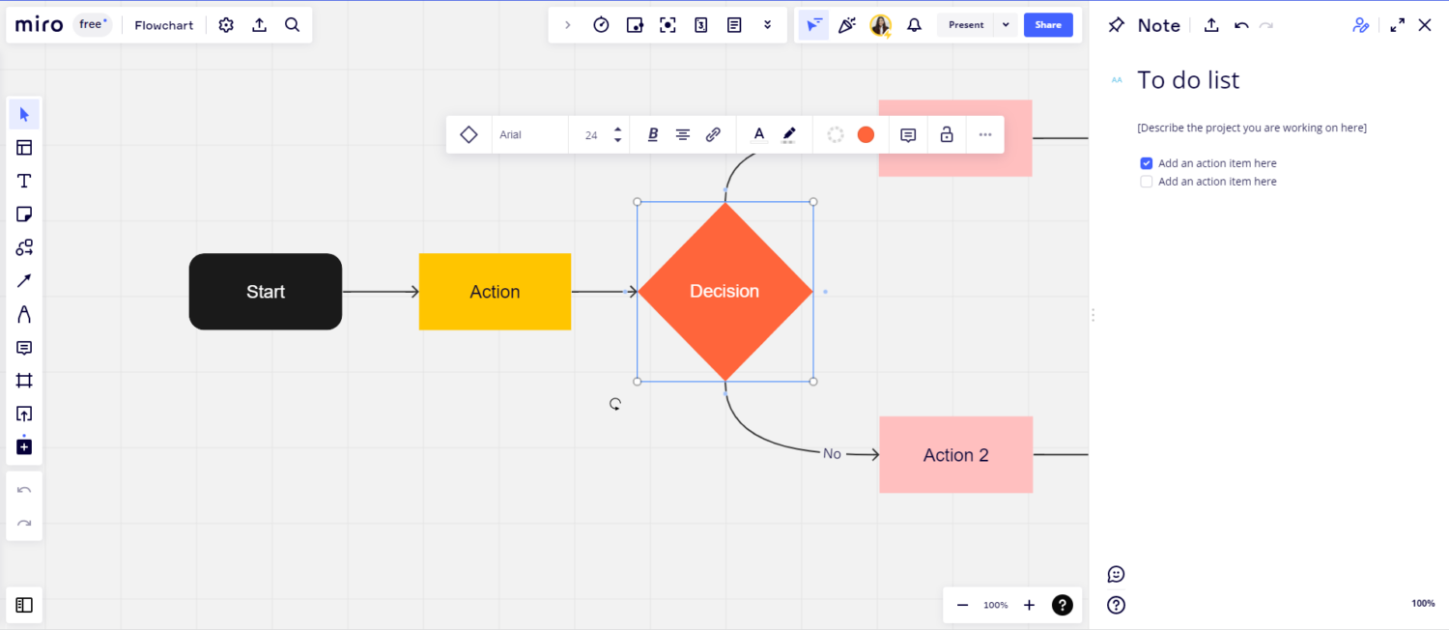1449x630 pixels.
Task: Toggle collaborator cursors arrow icon
Action: [x=814, y=25]
